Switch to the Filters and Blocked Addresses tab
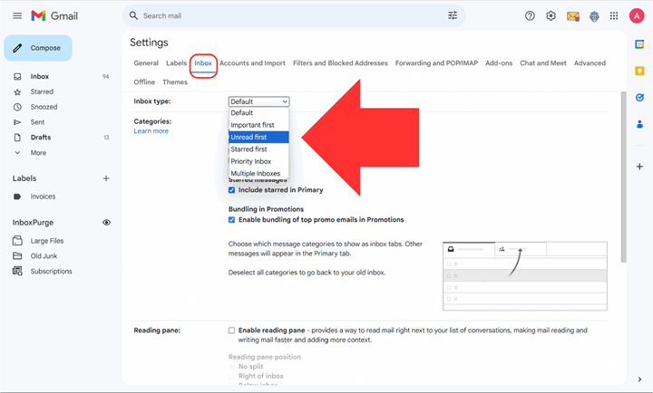The image size is (653, 393). click(x=340, y=63)
